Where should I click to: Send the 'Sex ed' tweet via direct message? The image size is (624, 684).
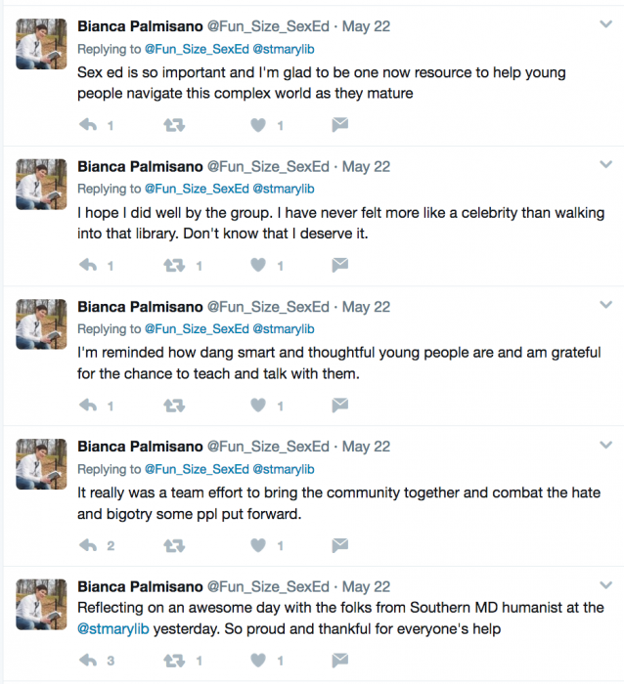[x=339, y=125]
